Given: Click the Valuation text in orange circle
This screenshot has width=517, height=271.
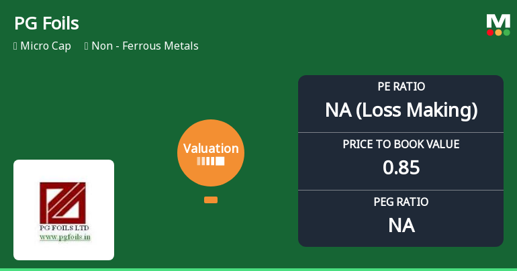Looking at the screenshot, I should pyautogui.click(x=211, y=148).
